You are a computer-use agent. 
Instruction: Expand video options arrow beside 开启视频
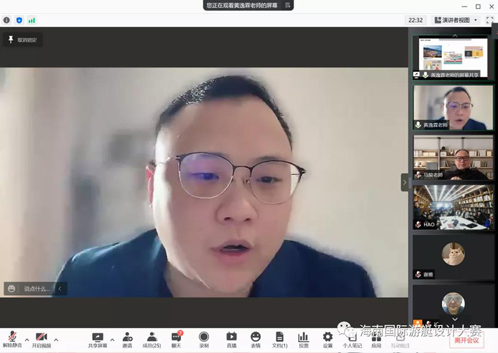[56, 339]
